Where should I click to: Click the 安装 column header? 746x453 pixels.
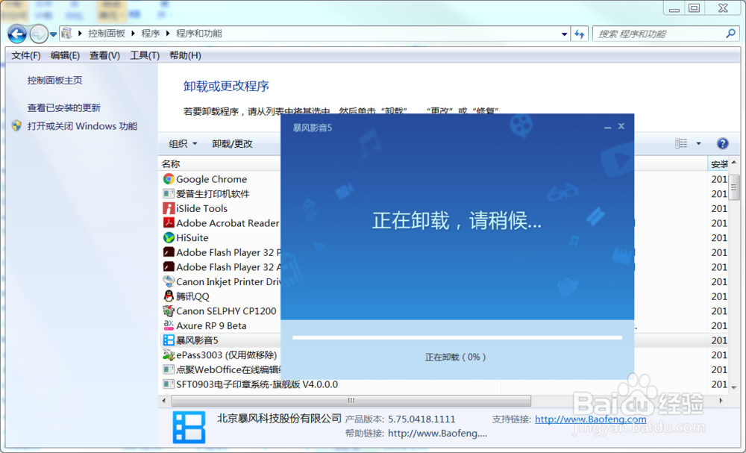coord(718,164)
